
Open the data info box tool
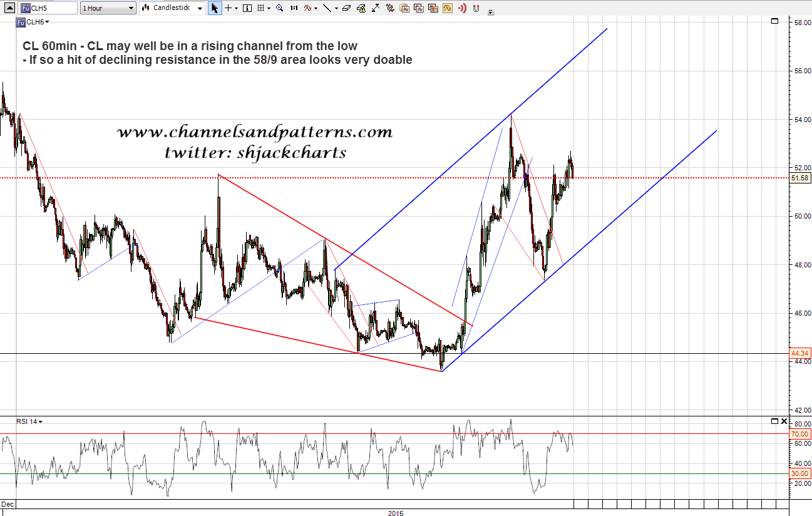247,8
